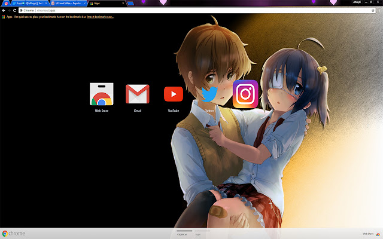Click the forward navigation arrow
This screenshot has width=383, height=239.
pyautogui.click(x=9, y=11)
